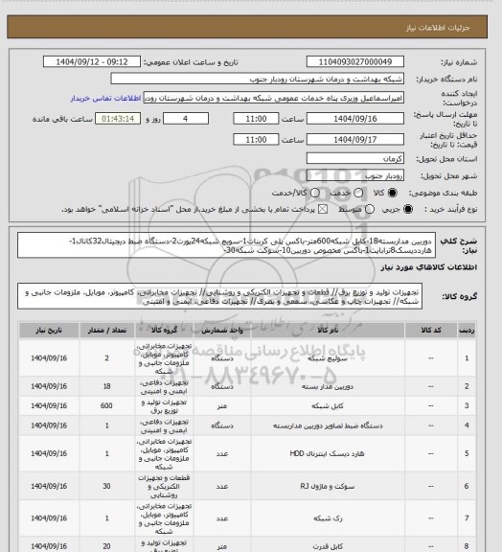Click the delivery city field رودبار جنوب
Viewport: 502px width, 552px height.
[355, 175]
